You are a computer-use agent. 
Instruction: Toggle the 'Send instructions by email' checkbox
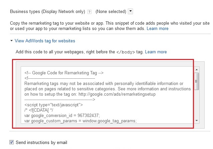pyautogui.click(x=12, y=142)
